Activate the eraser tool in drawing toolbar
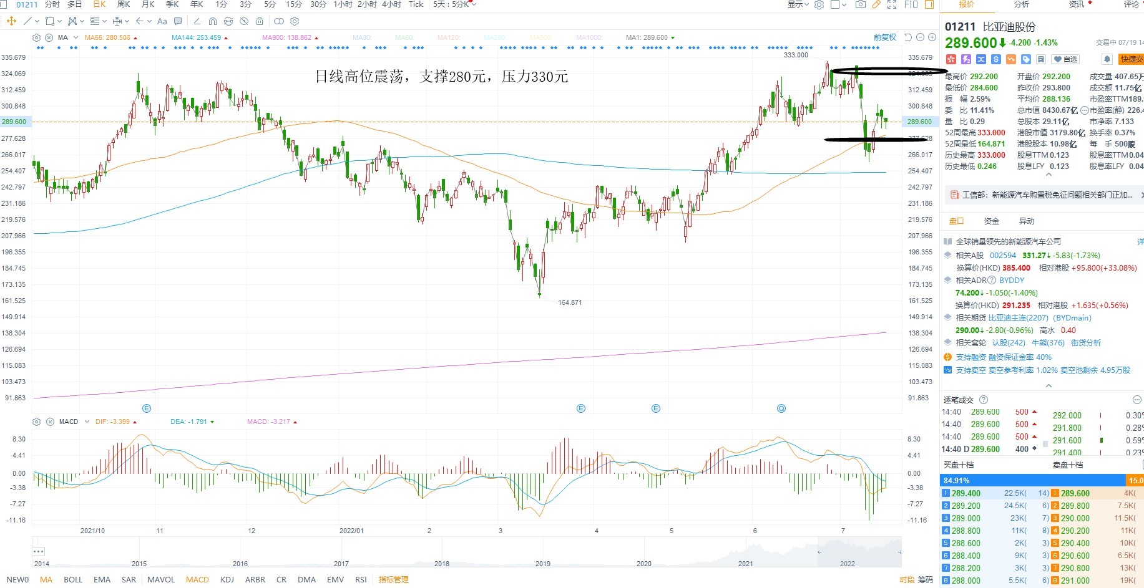Viewport: 1144px width, 588px height. click(x=197, y=21)
